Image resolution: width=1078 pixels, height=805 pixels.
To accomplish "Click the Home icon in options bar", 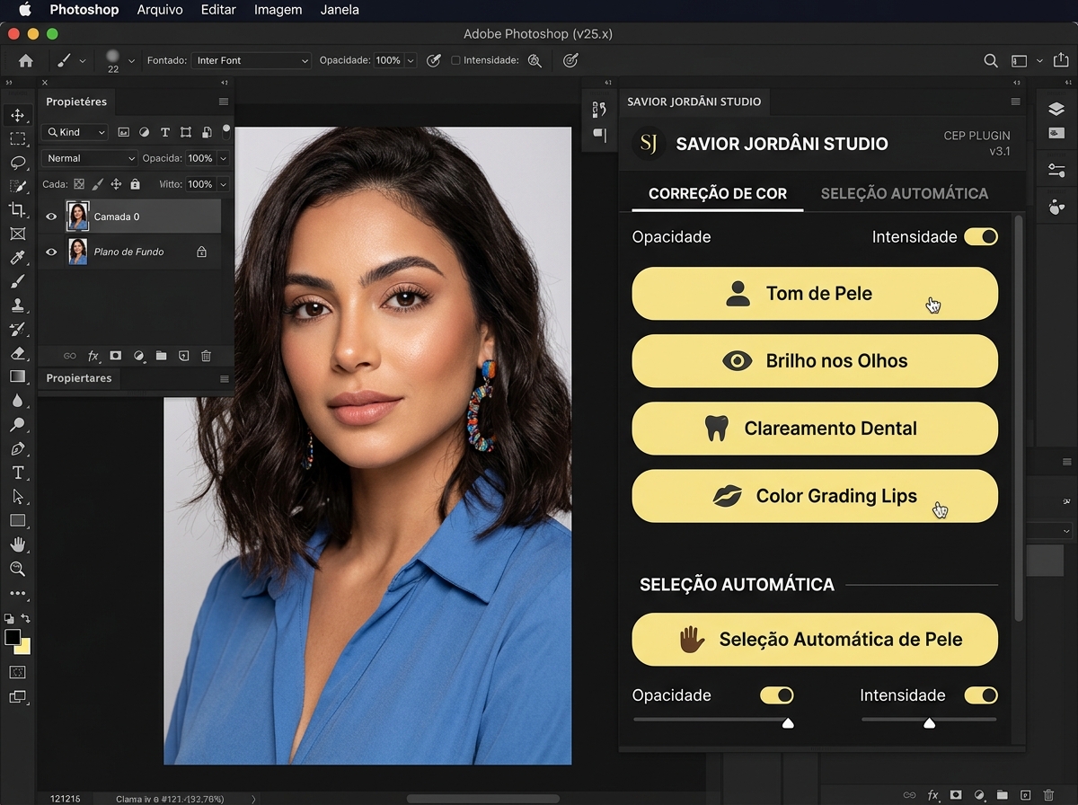I will click(26, 61).
